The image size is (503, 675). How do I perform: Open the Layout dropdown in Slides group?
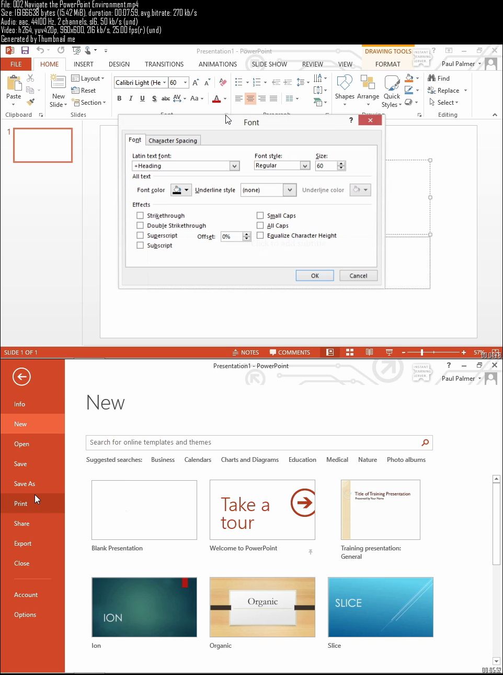88,79
